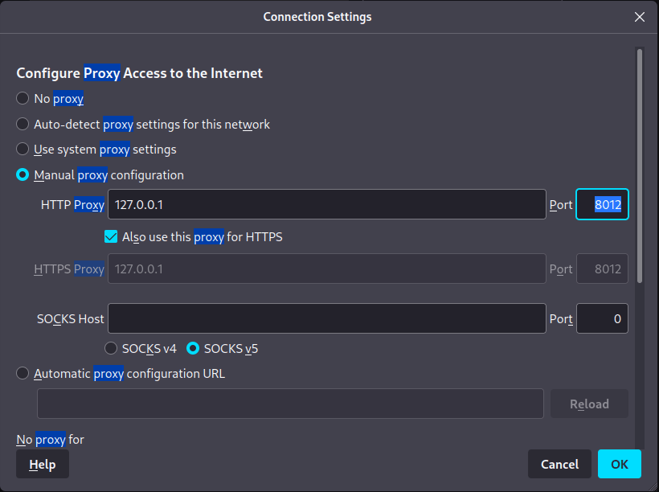Click inside the HTTP Proxy address field
Image resolution: width=659 pixels, height=492 pixels.
326,204
